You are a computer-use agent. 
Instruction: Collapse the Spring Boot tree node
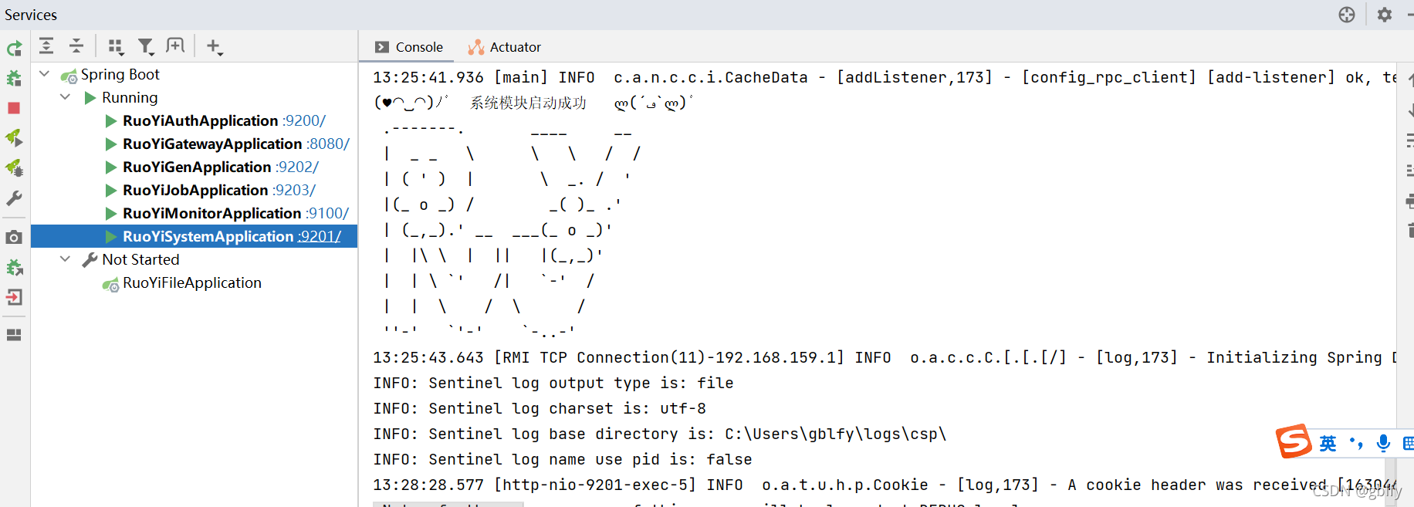pos(44,74)
